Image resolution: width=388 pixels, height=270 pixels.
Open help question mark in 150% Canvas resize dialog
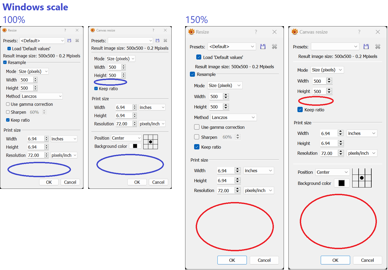coord(359,32)
